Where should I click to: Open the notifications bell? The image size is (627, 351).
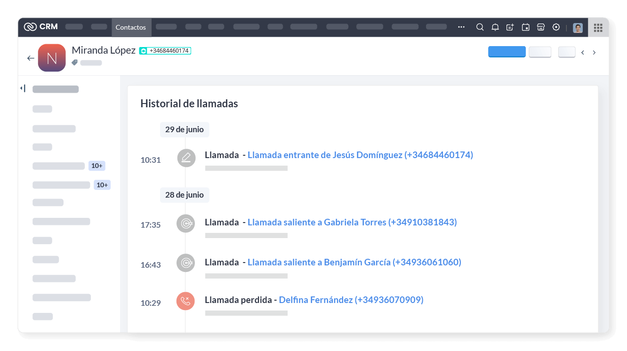[495, 27]
